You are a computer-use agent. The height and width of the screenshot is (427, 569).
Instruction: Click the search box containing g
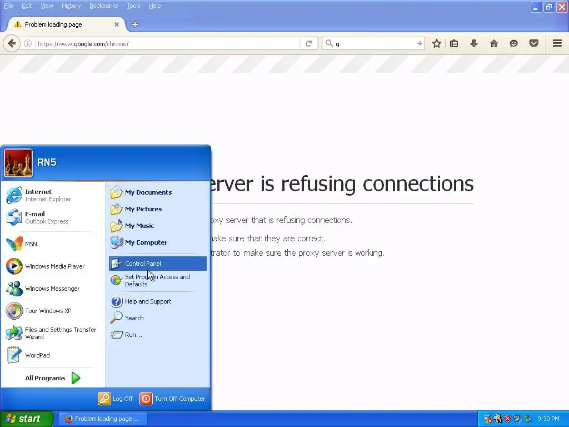pos(374,43)
